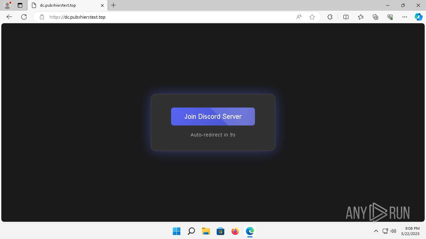Minimize the browser window

(x=388, y=5)
